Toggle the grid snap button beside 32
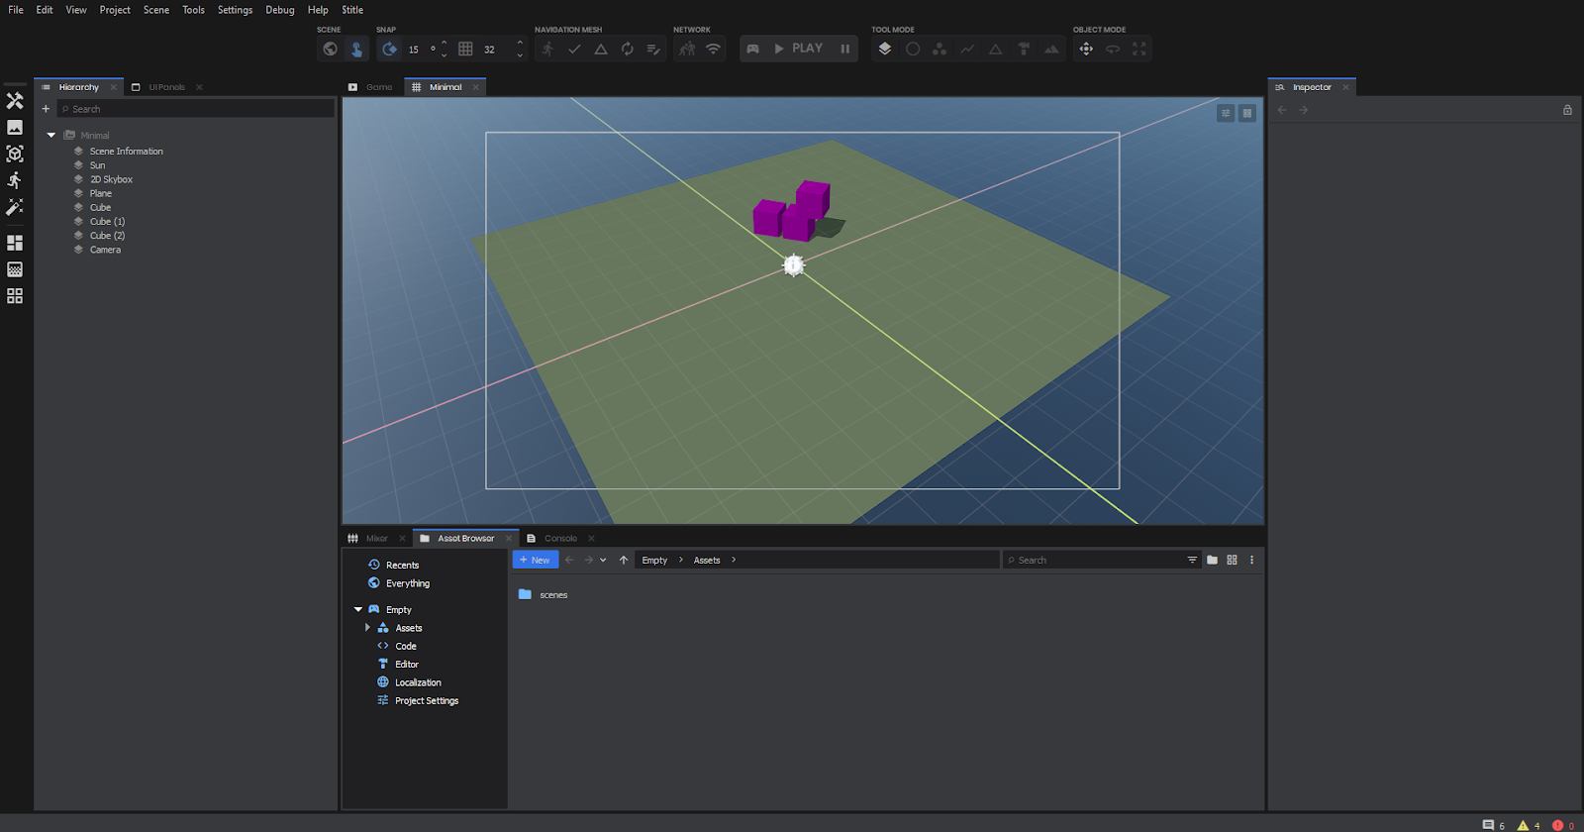The width and height of the screenshot is (1584, 832). pos(465,49)
